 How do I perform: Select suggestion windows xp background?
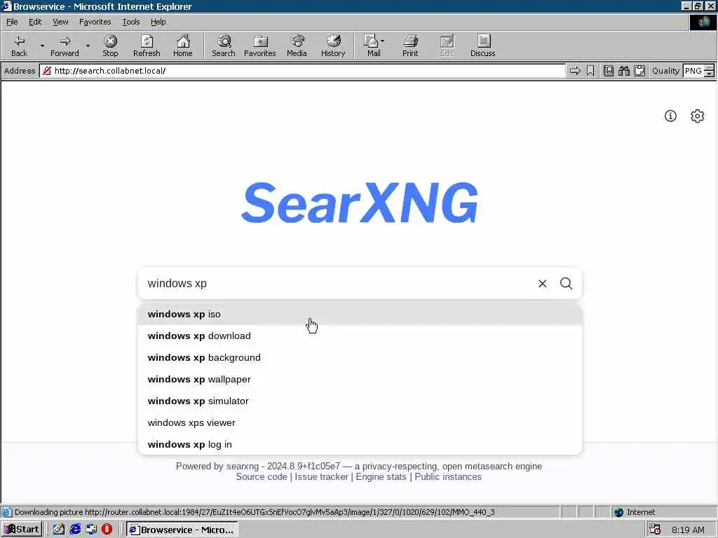360,358
